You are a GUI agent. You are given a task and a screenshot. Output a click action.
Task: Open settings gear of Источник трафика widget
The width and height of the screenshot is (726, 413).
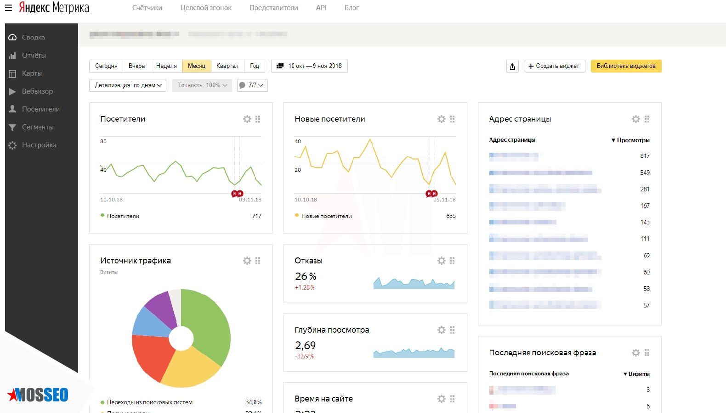coord(247,261)
